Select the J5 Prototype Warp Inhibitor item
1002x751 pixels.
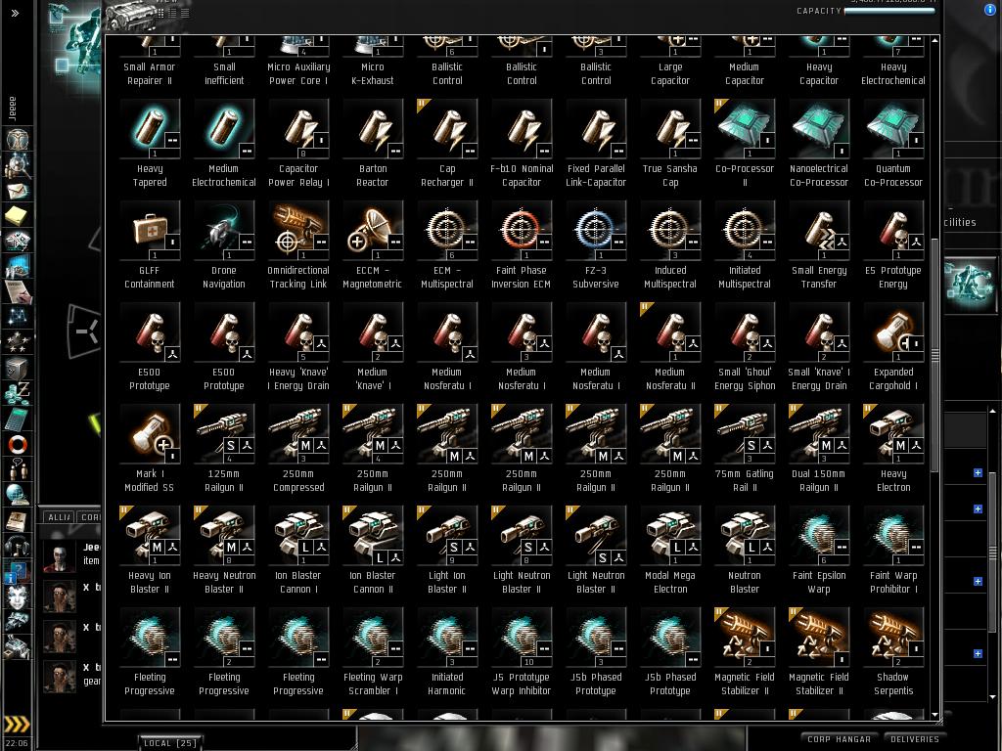pyautogui.click(x=522, y=651)
